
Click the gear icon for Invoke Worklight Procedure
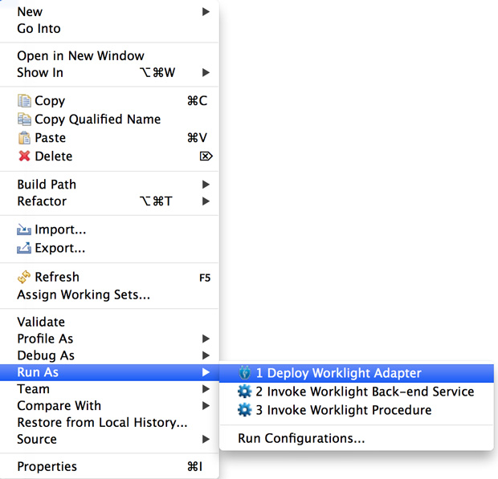click(x=244, y=410)
